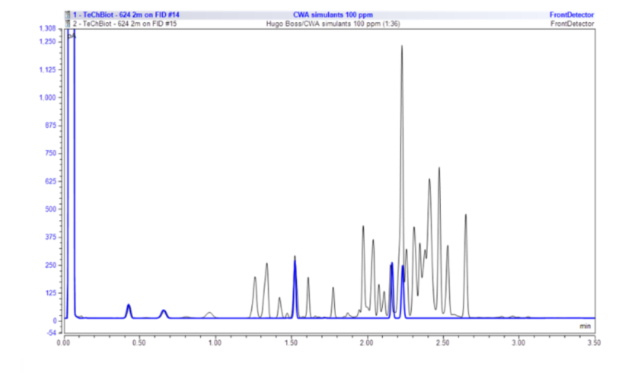Image resolution: width=620 pixels, height=373 pixels.
Task: Click the chromatogram icon beside trace 2
Action: click(x=68, y=24)
